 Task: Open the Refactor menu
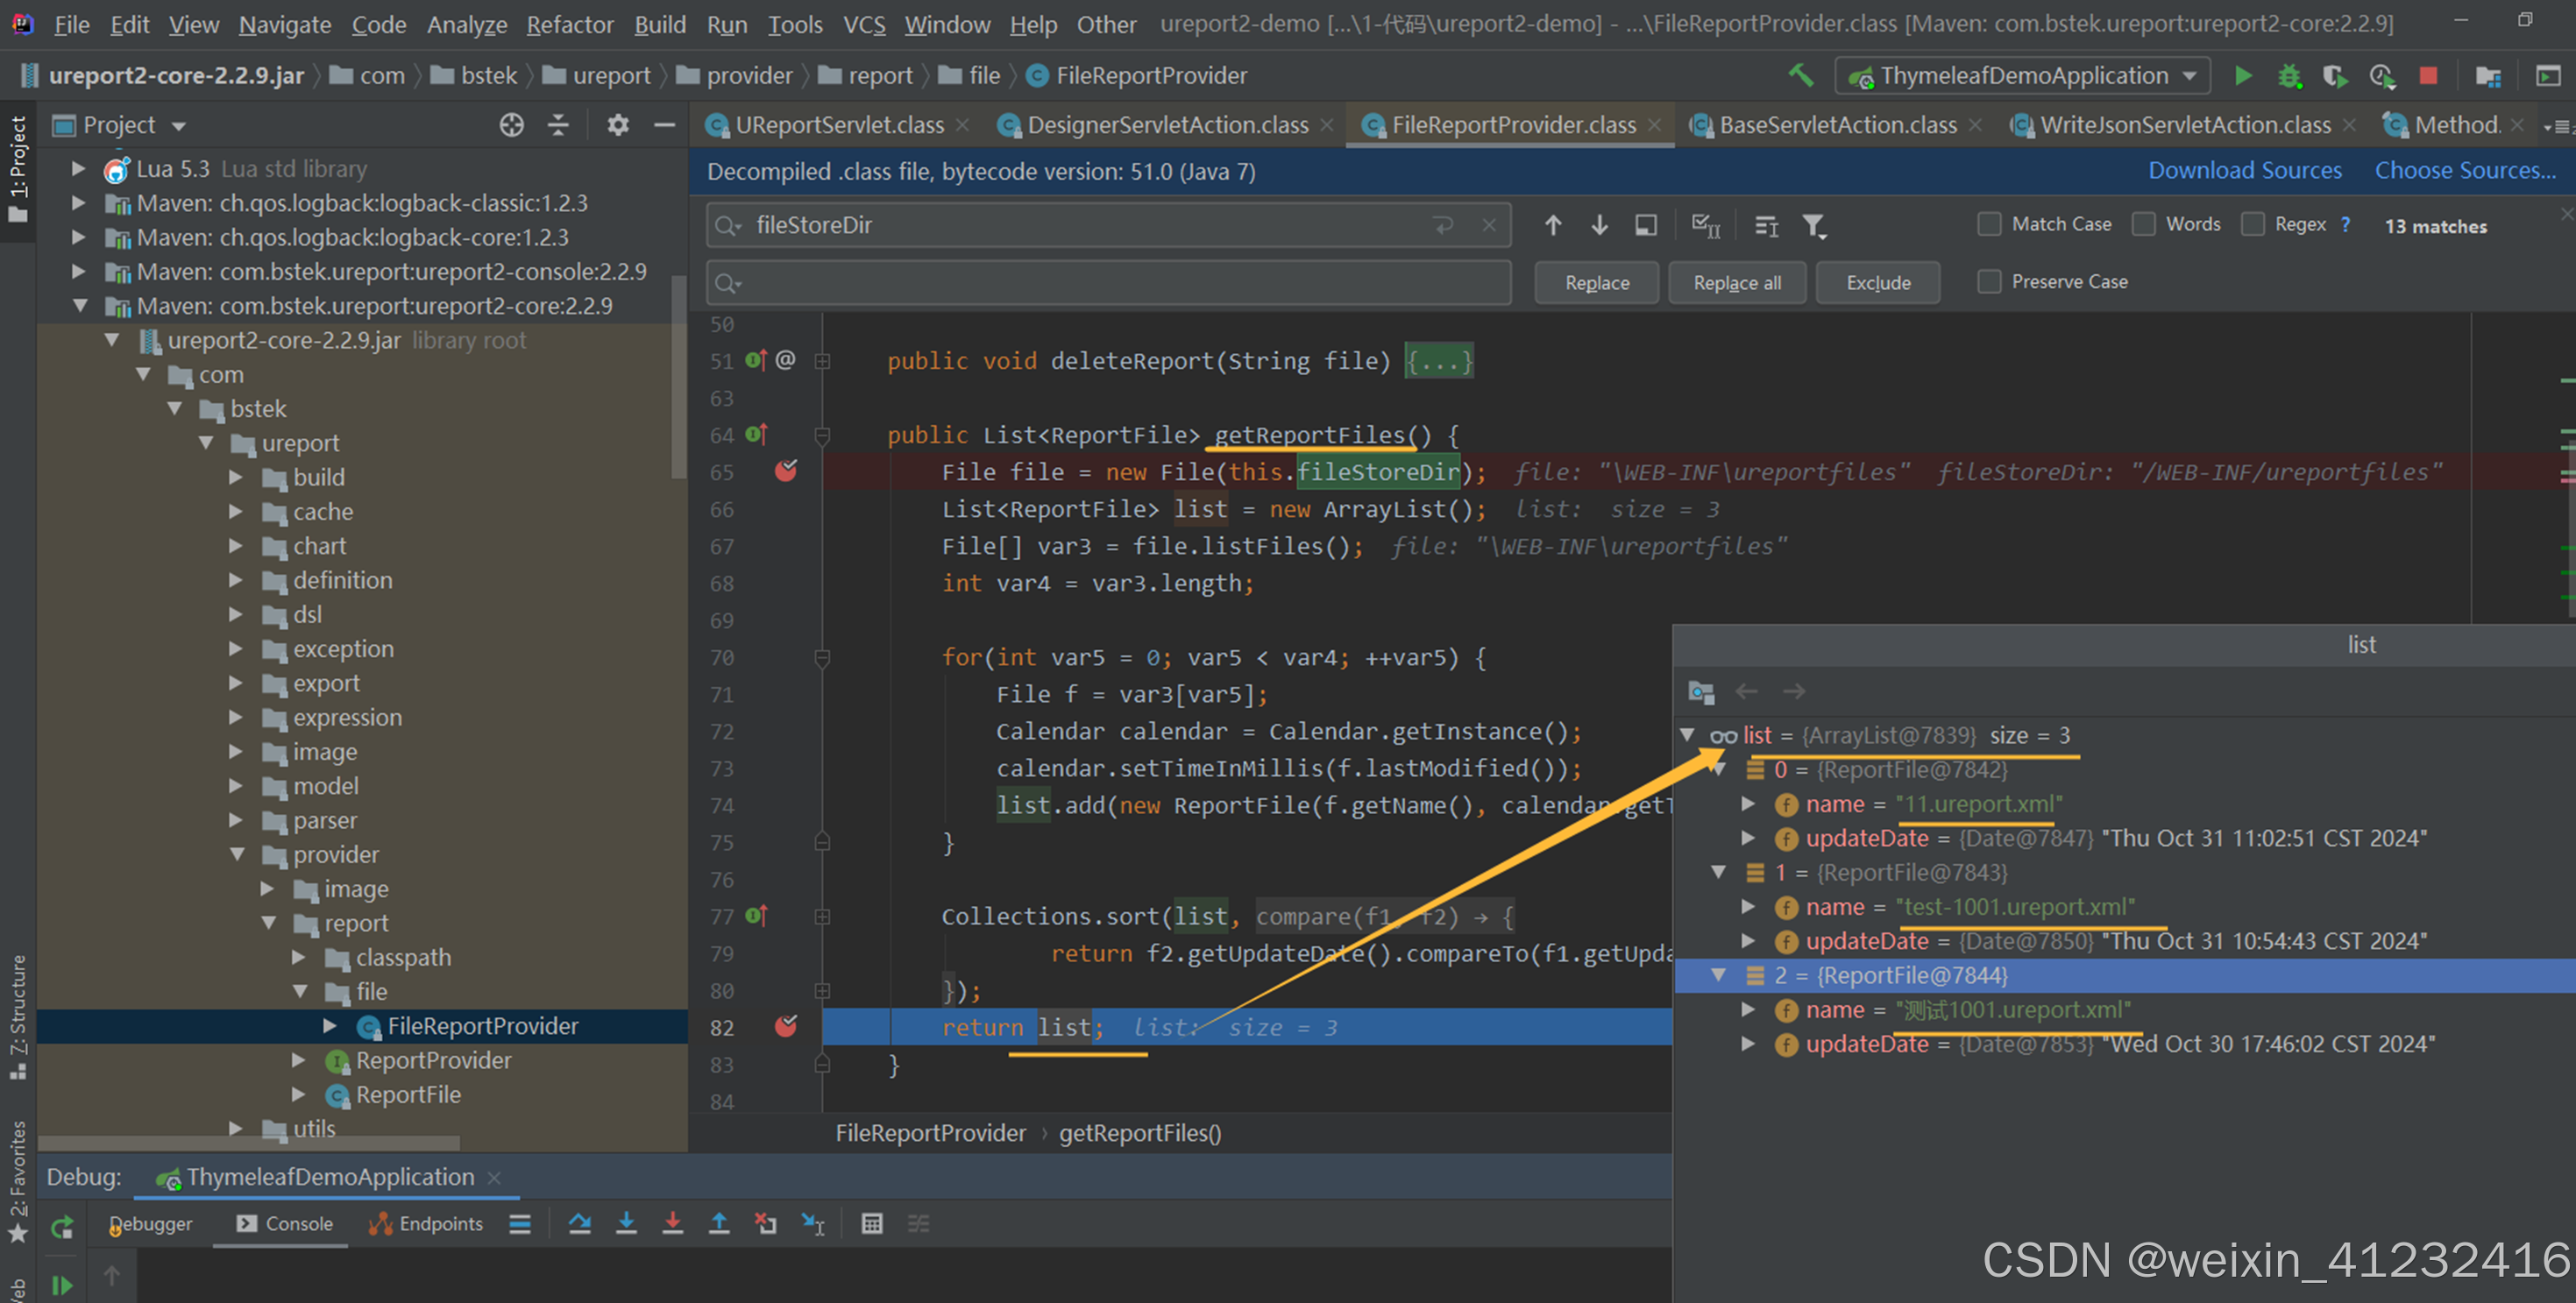(569, 24)
